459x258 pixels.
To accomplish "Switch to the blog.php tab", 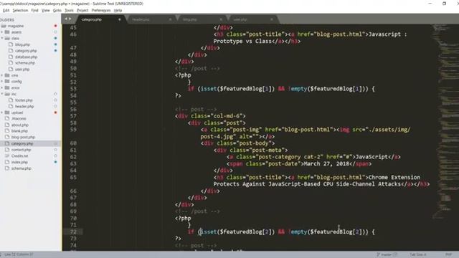I will [x=202, y=19].
